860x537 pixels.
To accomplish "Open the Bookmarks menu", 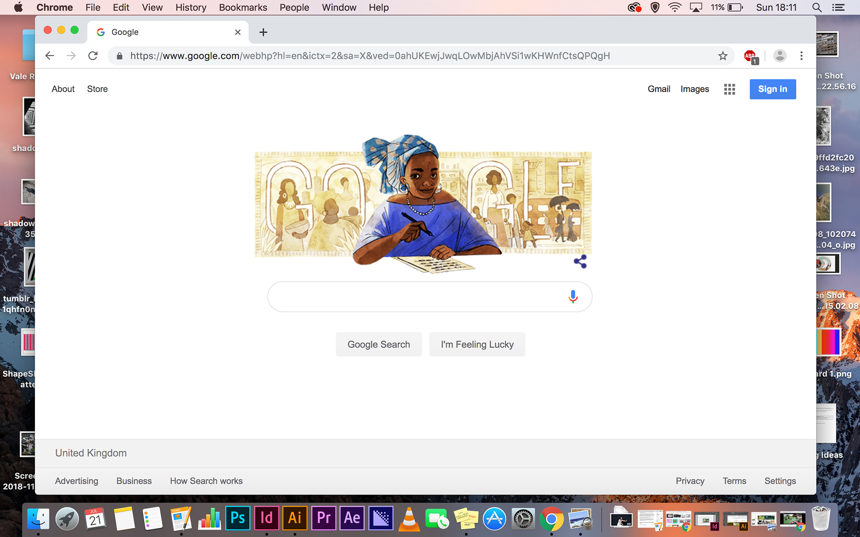I will 243,8.
